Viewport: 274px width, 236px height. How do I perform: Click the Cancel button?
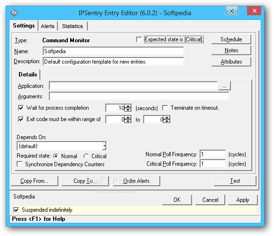click(210, 200)
